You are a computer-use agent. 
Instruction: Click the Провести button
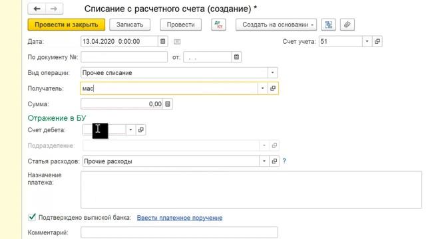180,25
